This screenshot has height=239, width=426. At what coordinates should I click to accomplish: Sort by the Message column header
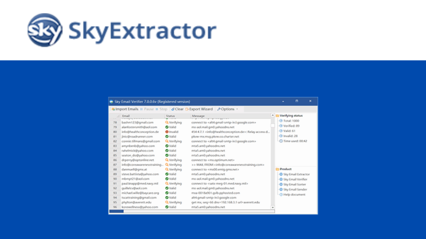(x=231, y=116)
